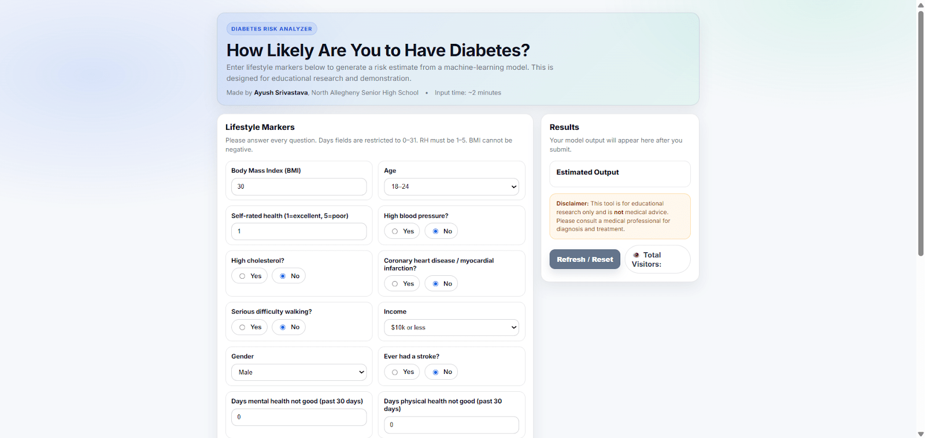The width and height of the screenshot is (925, 438).
Task: Click the scroll-up arrow of the page scrollbar
Action: [920, 5]
